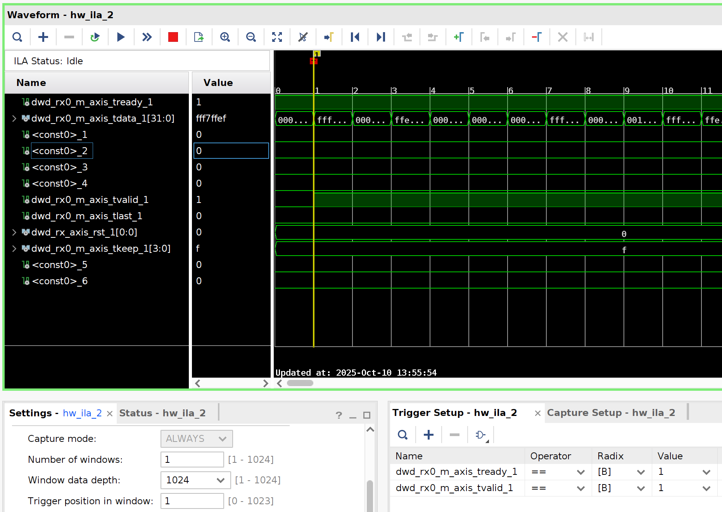Click the Run Trigger play icon
Image resolution: width=722 pixels, height=512 pixels.
coord(121,37)
